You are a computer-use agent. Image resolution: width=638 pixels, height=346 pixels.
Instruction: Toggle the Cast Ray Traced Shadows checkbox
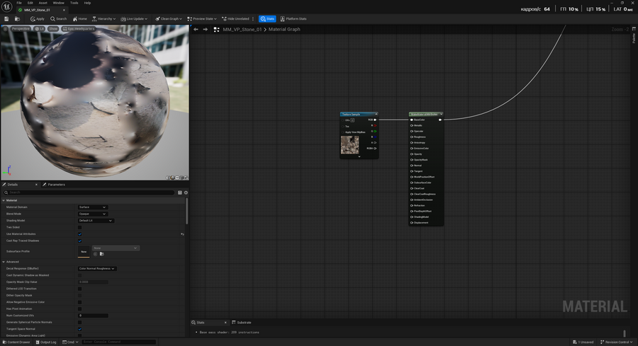point(80,241)
